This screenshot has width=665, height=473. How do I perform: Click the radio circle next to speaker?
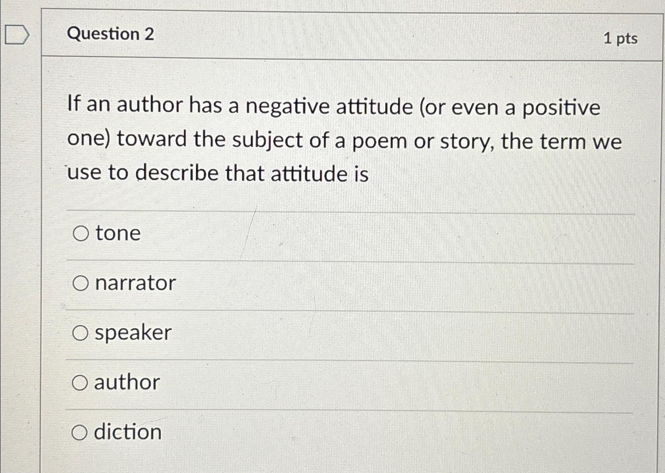[81, 333]
